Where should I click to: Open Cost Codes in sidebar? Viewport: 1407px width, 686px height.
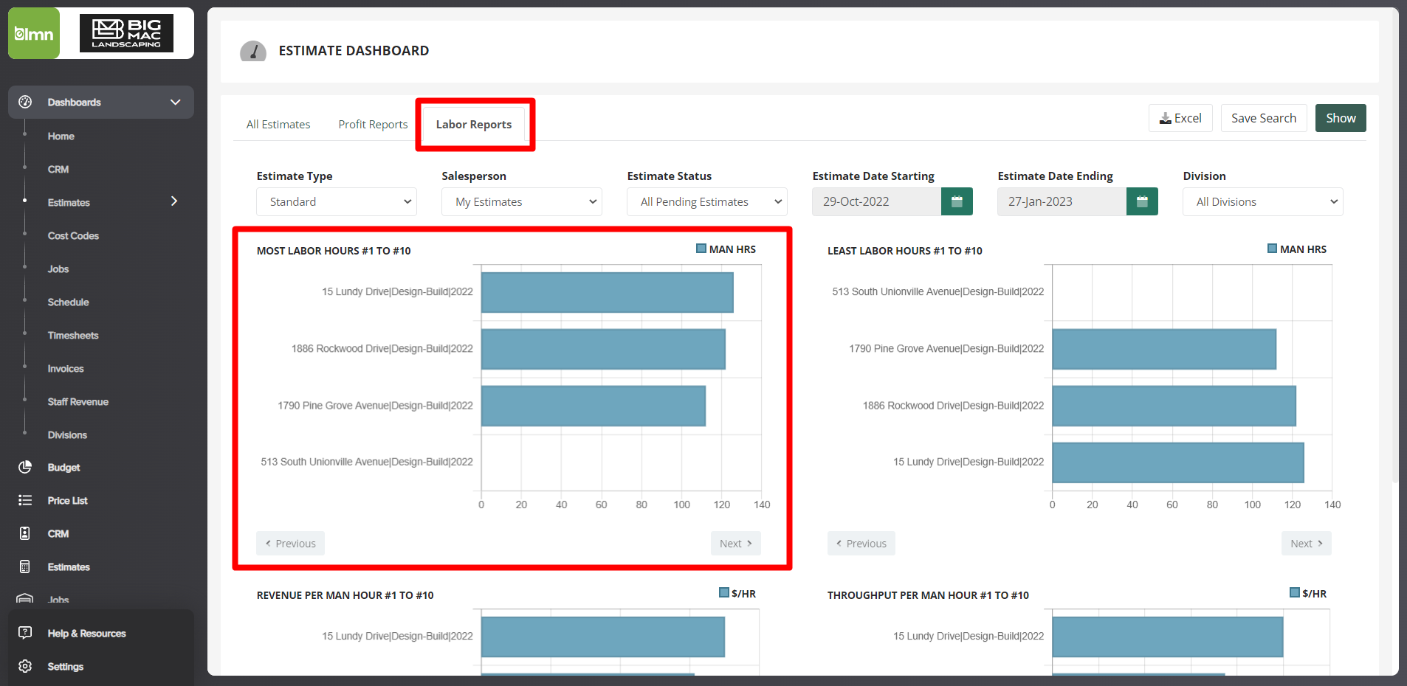(x=73, y=235)
